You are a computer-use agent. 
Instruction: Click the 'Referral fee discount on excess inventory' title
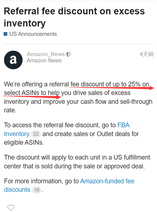point(74,17)
